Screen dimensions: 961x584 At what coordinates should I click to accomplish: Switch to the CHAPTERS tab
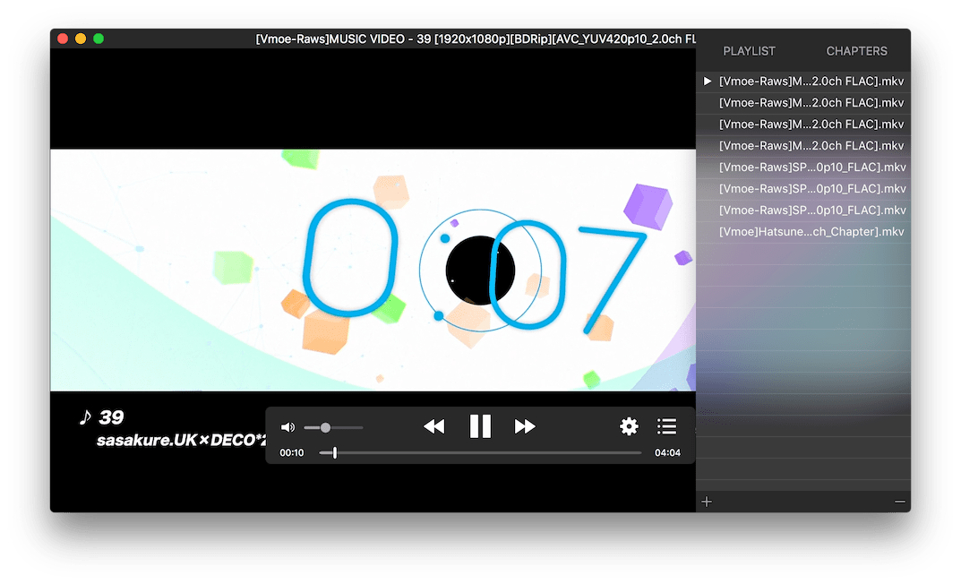[x=856, y=51]
